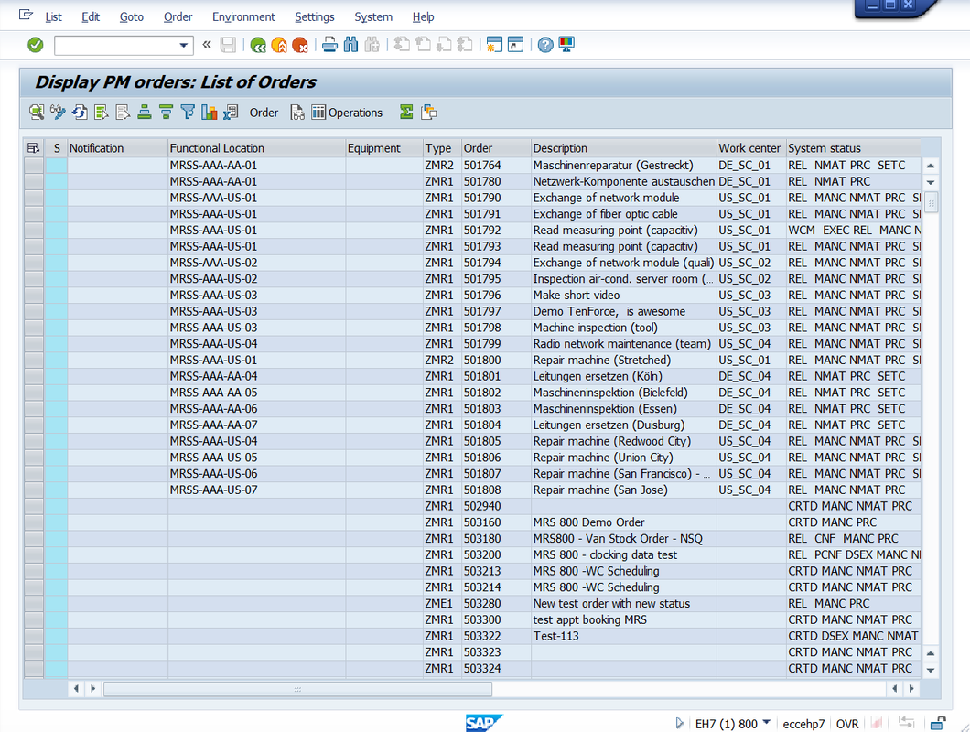
Task: Toggle row selector for order 503280
Action: pos(34,603)
